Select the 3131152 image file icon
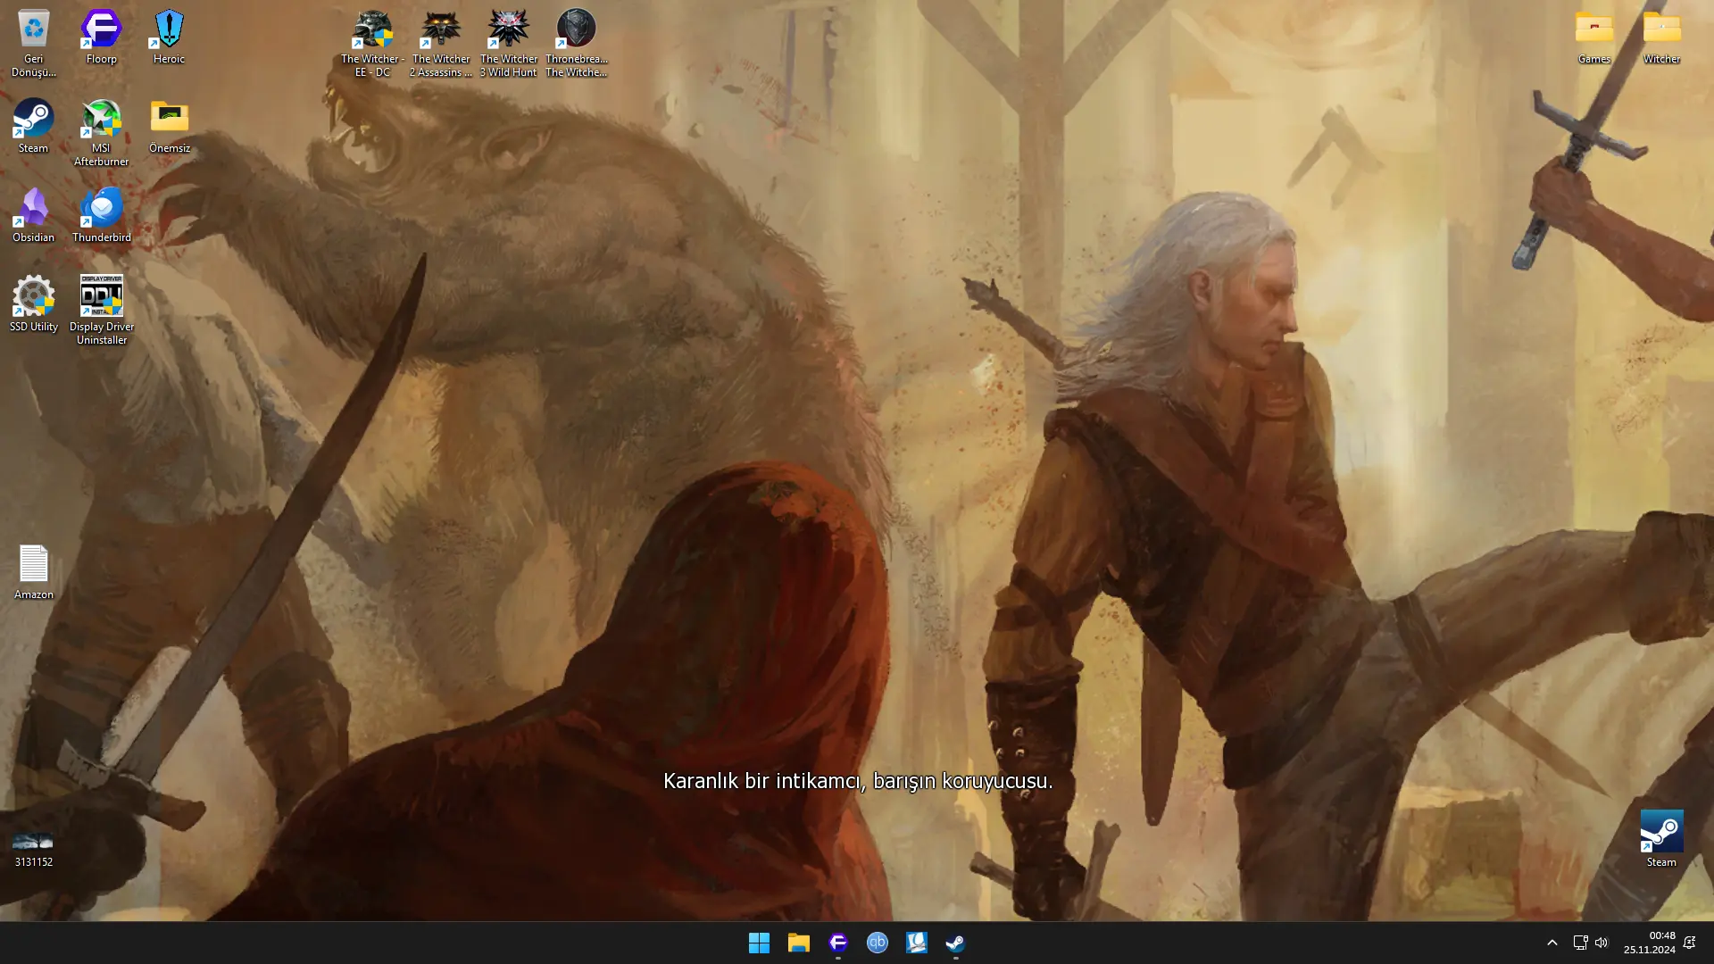The image size is (1714, 964). coord(33,848)
